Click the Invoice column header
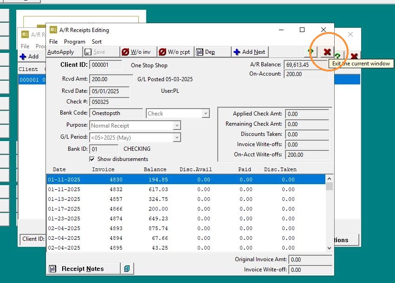This screenshot has width=395, height=283. (103, 169)
